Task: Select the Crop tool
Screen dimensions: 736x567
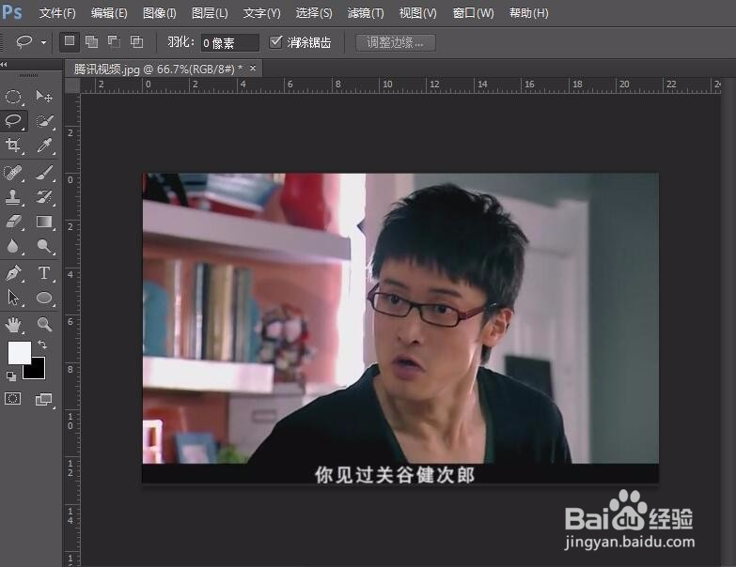Action: [13, 146]
